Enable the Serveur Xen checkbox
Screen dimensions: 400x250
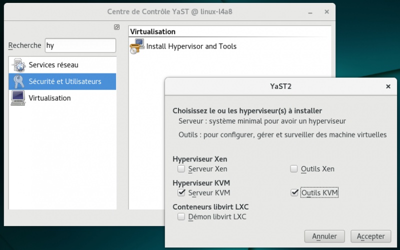point(181,168)
